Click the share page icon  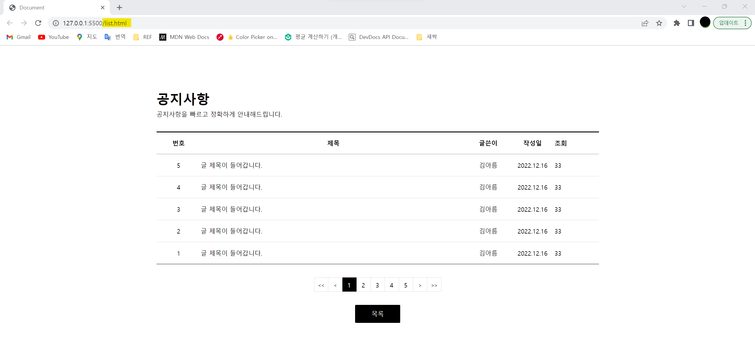pos(645,23)
